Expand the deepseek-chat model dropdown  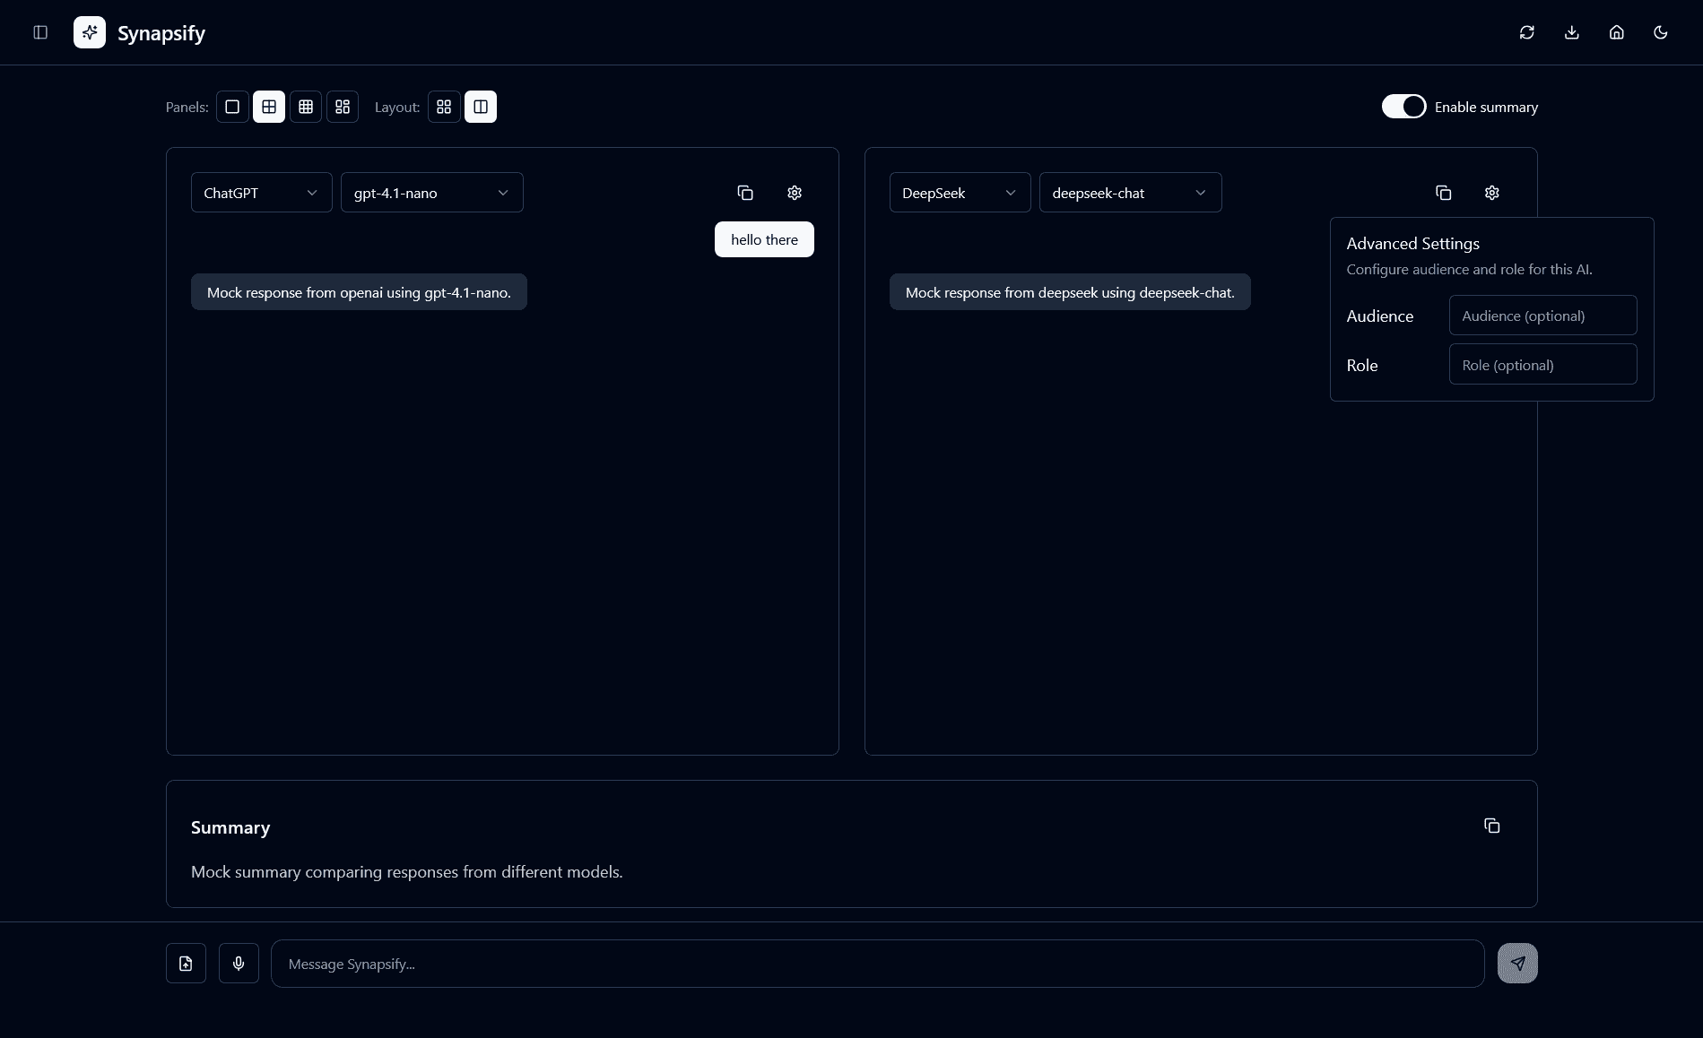click(1130, 192)
